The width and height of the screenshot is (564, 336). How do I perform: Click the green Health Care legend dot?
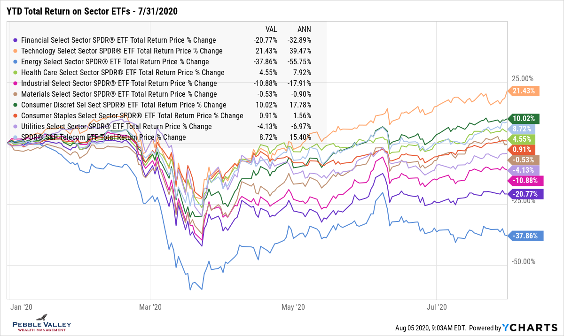(x=16, y=73)
